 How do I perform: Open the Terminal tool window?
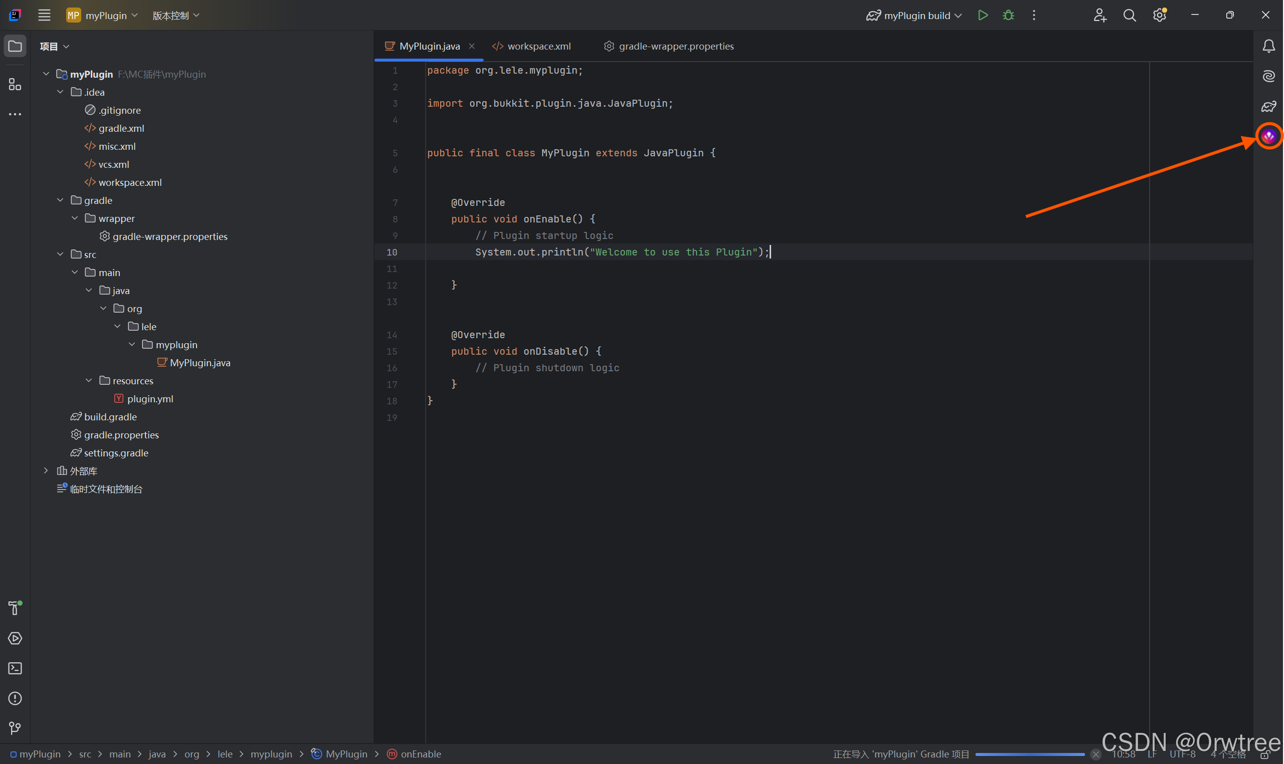[x=15, y=668]
